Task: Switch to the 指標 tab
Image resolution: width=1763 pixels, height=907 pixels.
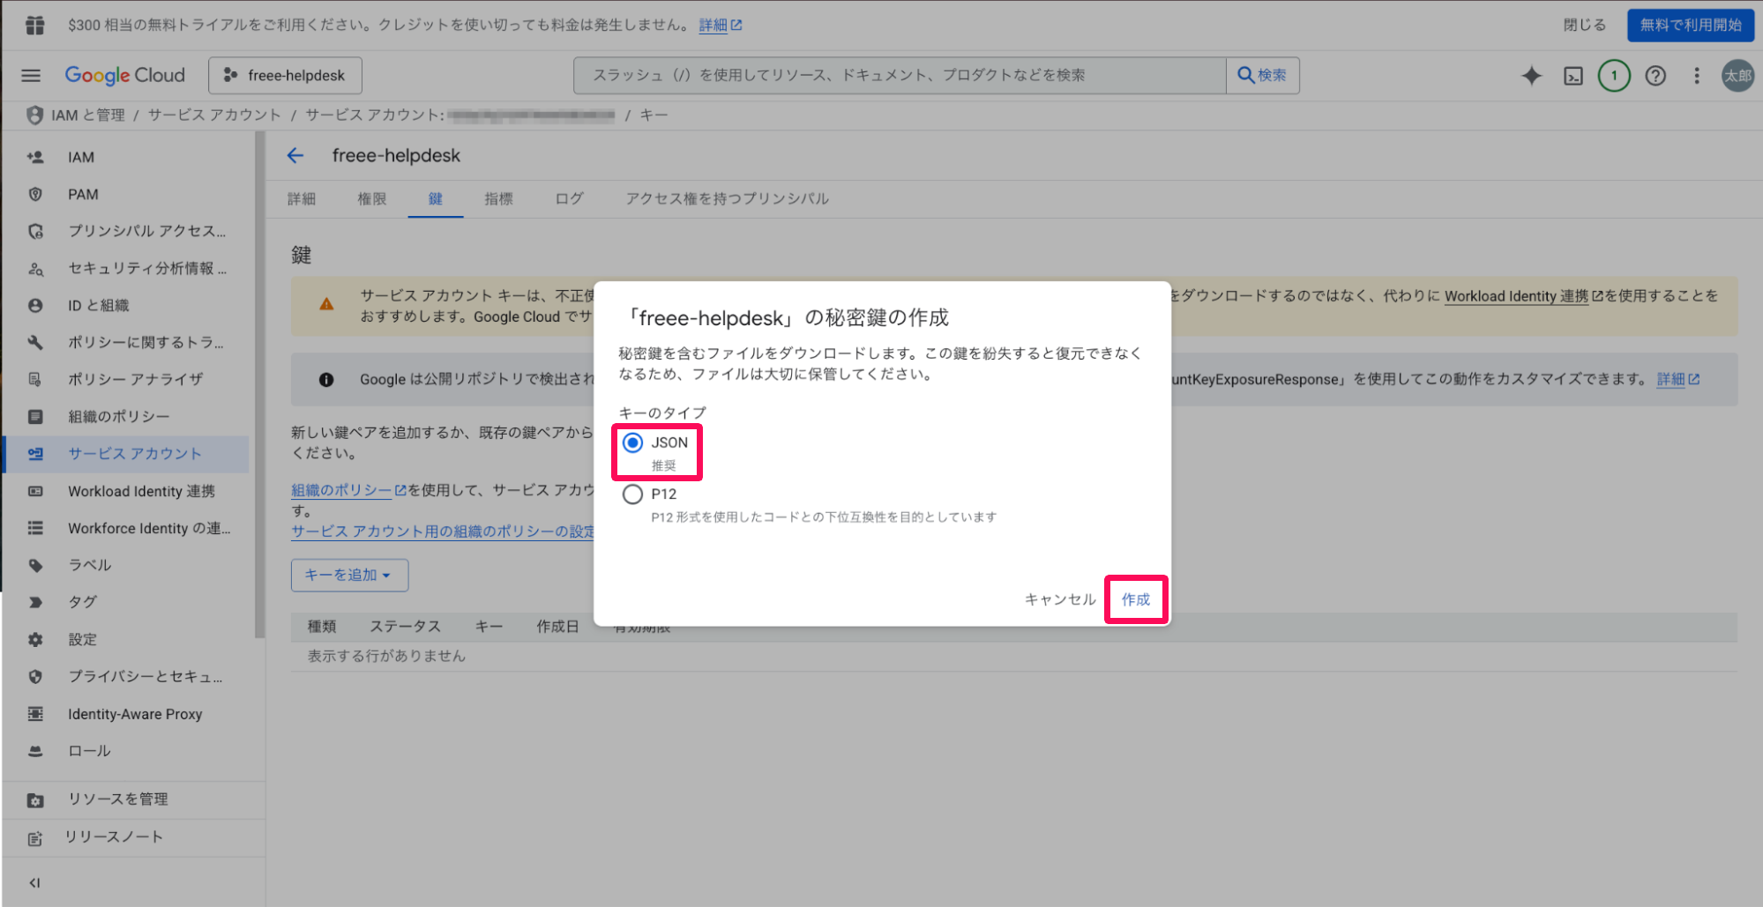Action: coord(499,199)
